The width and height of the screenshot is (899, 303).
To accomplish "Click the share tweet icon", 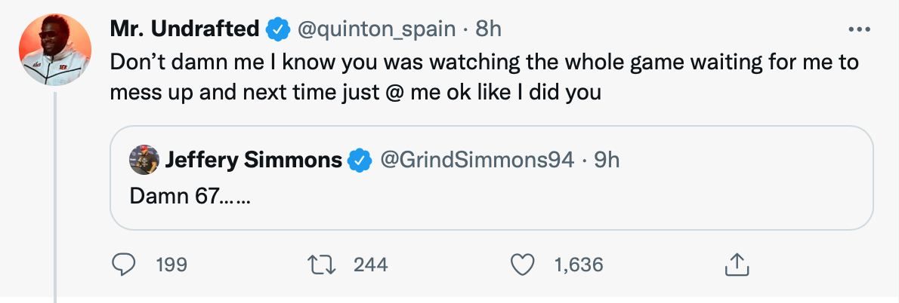I will point(736,264).
